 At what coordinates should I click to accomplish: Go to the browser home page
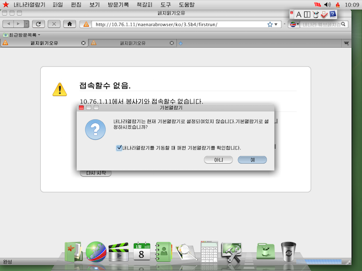[x=69, y=24]
